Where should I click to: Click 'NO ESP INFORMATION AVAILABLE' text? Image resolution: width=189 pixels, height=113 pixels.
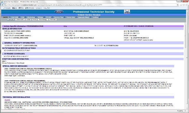pos(16,56)
